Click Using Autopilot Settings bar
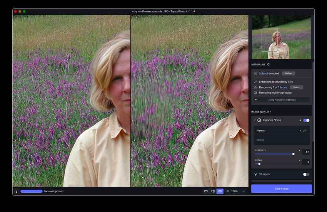This screenshot has height=212, width=327. (x=281, y=100)
